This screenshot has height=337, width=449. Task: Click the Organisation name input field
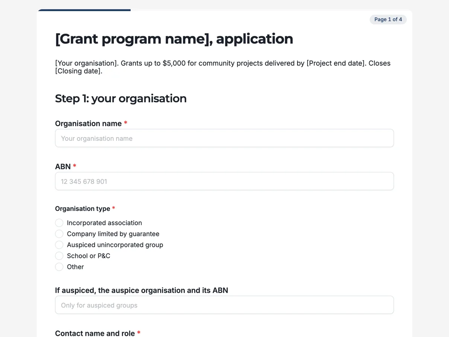pyautogui.click(x=224, y=138)
